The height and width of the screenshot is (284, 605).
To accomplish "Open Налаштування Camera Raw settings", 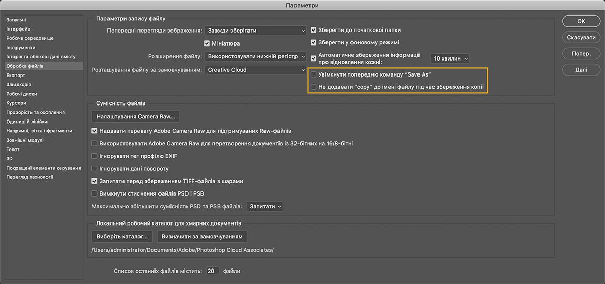I will (136, 116).
